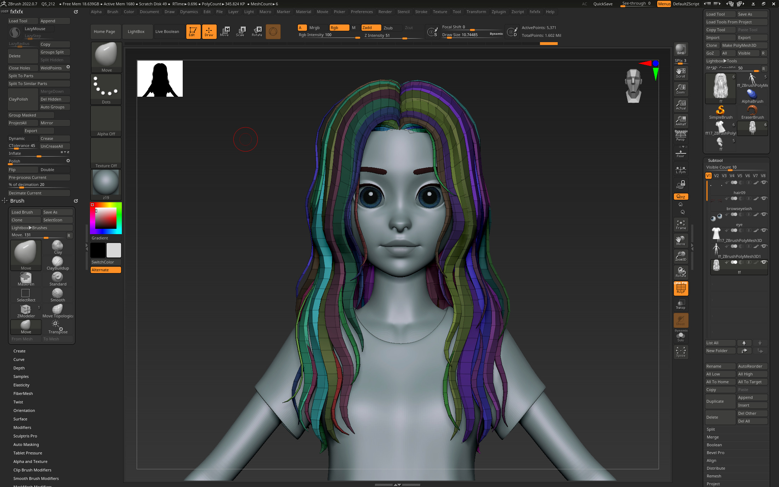The width and height of the screenshot is (779, 487).
Task: Open the Texture menu
Action: click(x=440, y=12)
